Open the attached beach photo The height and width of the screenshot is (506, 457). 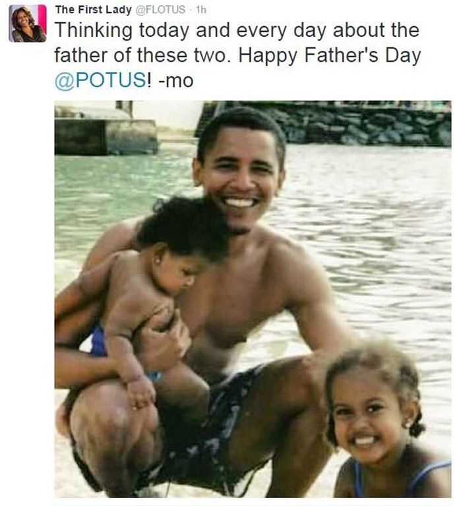tap(253, 298)
